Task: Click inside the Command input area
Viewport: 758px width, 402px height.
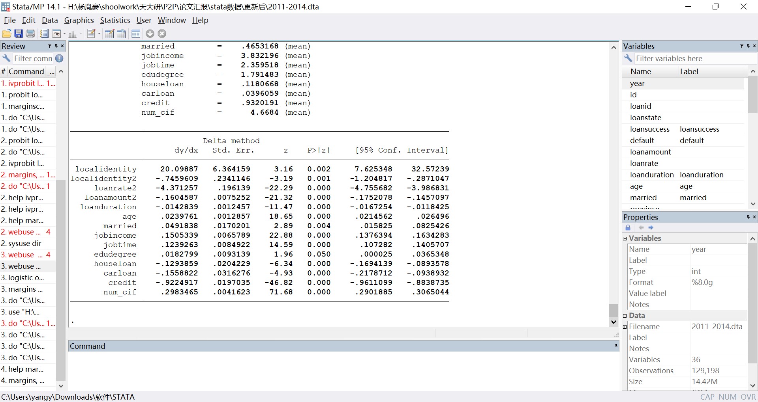Action: (x=343, y=370)
